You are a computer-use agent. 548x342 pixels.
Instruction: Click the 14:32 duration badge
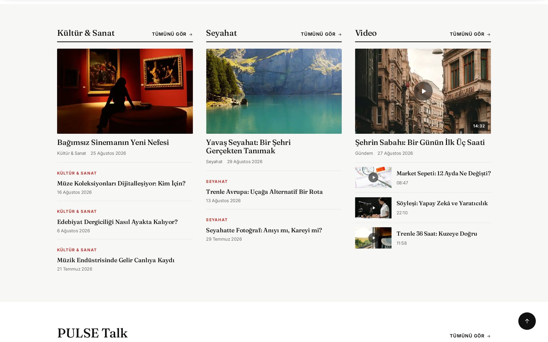coord(479,126)
